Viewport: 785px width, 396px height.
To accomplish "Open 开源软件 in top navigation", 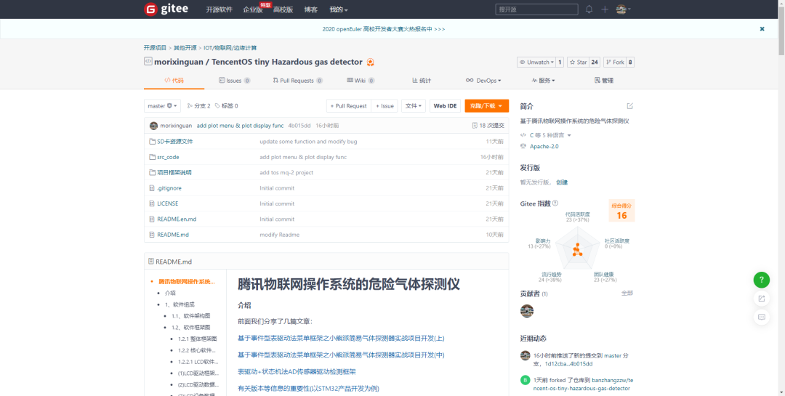I will [220, 9].
